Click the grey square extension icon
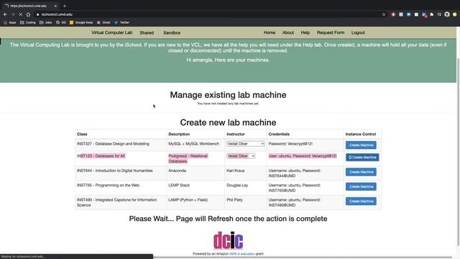460x259 pixels. (401, 14)
